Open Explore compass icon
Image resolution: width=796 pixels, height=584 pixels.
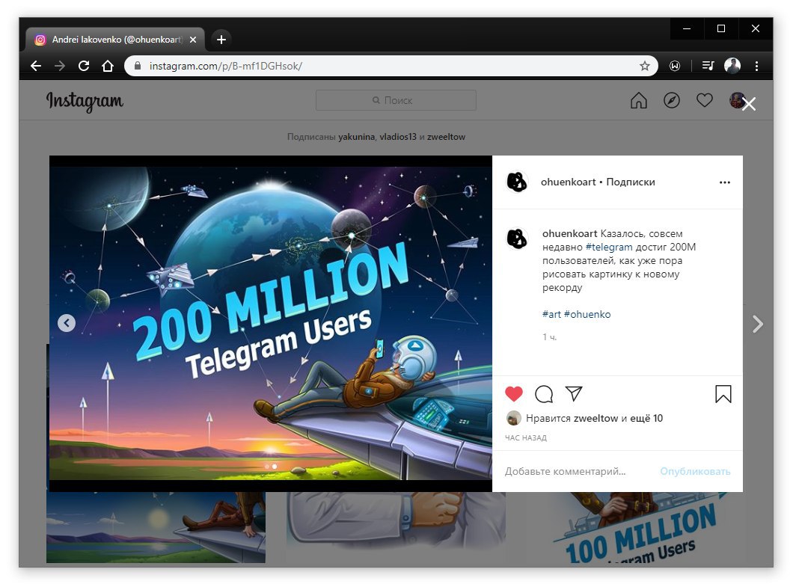pyautogui.click(x=672, y=100)
